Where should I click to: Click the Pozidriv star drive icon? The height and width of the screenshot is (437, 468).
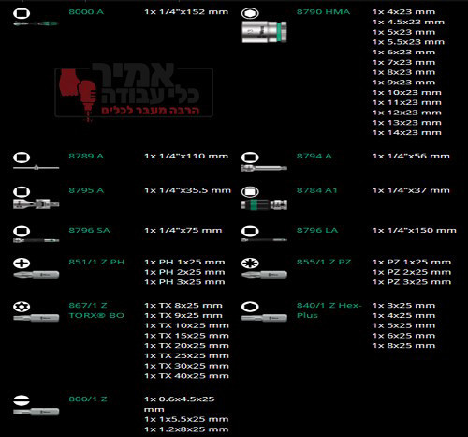click(x=250, y=263)
